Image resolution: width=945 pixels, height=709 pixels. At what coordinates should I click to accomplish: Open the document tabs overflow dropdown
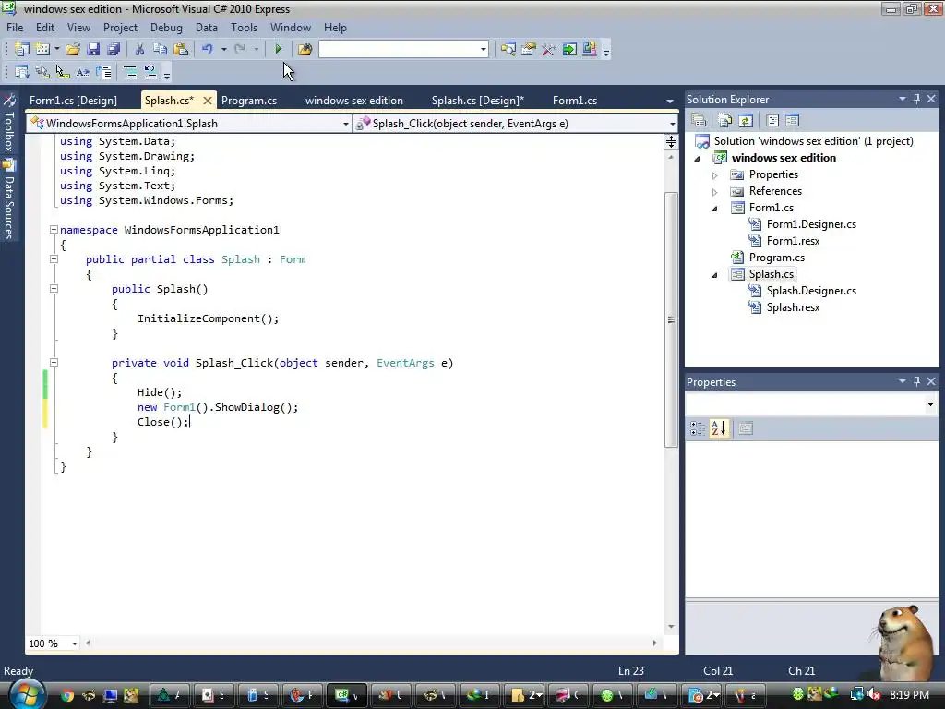670,102
